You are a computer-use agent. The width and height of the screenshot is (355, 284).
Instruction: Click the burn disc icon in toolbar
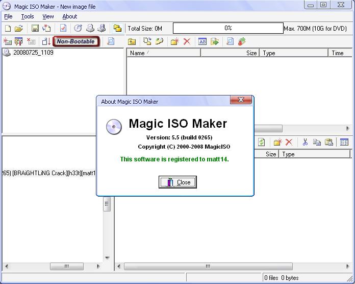[x=78, y=28]
